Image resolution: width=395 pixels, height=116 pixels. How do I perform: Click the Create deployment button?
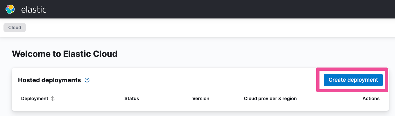pos(353,80)
